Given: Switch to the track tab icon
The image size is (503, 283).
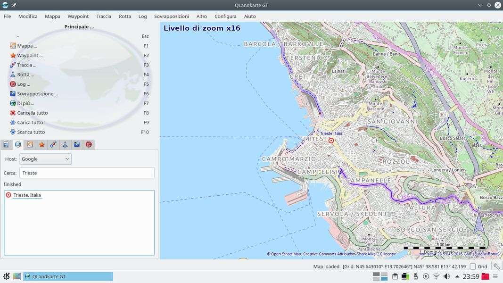Looking at the screenshot, I should coord(53,145).
